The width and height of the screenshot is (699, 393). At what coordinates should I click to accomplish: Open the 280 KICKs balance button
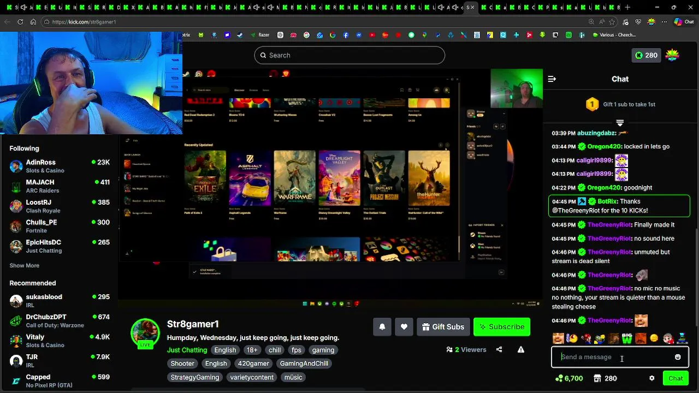[x=645, y=55]
